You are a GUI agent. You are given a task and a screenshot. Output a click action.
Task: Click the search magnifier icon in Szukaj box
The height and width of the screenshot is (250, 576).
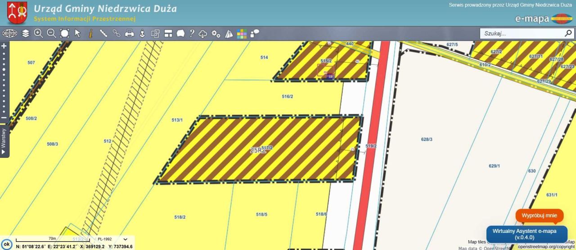tap(568, 33)
